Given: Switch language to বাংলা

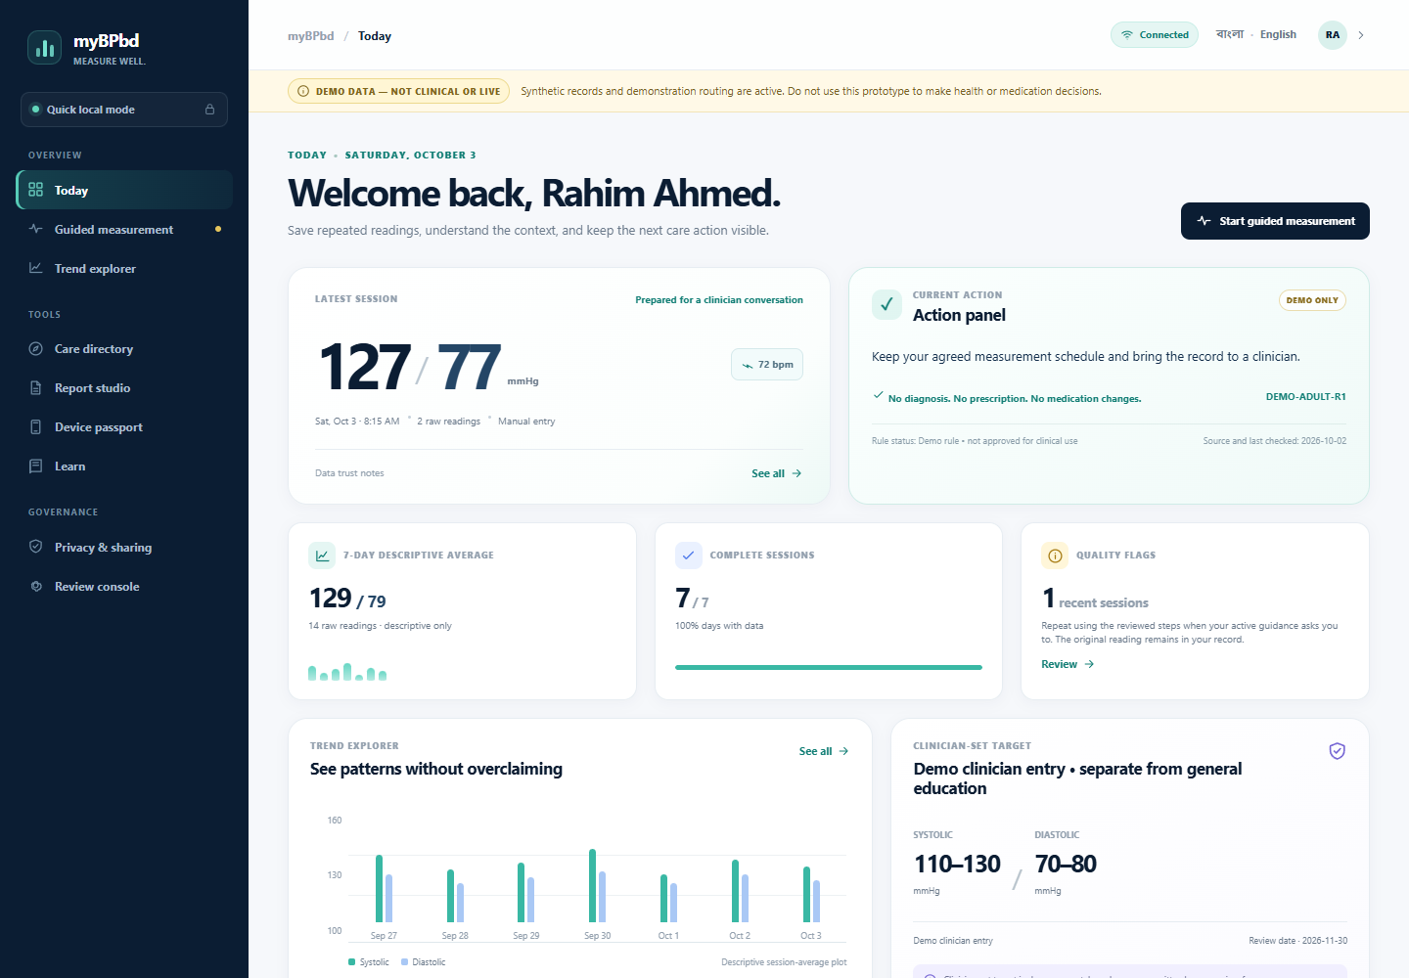Looking at the screenshot, I should pos(1229,34).
